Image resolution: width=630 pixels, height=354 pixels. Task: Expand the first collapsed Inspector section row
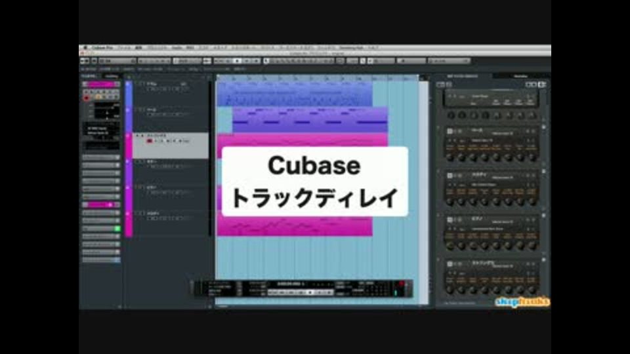point(101,157)
